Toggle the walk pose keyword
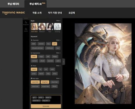 (52, 69)
